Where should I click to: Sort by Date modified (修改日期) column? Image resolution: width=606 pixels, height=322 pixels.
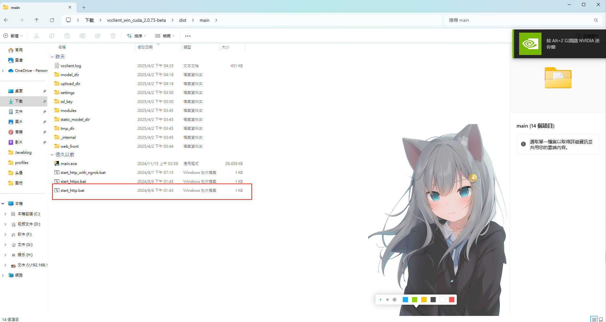pos(145,47)
